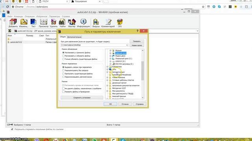Image resolution: width=252 pixels, height=141 pixels.
Task: Switch to the Дополнительно tab
Action: (74, 37)
